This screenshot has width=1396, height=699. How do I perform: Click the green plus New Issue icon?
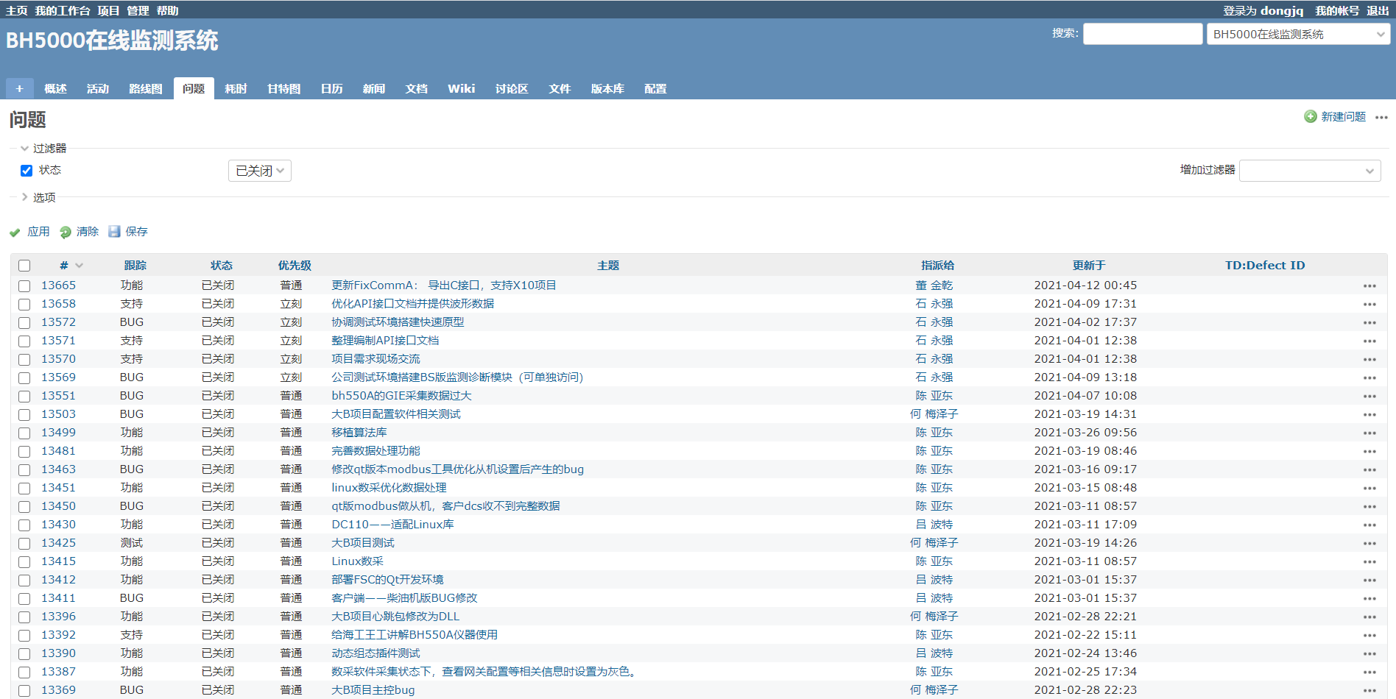coord(1311,117)
